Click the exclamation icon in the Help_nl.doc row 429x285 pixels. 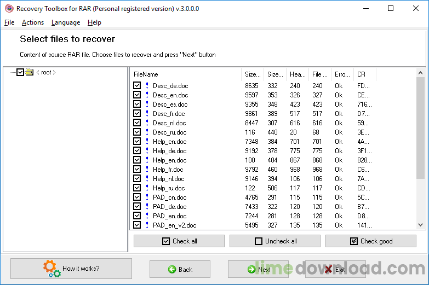pyautogui.click(x=147, y=178)
